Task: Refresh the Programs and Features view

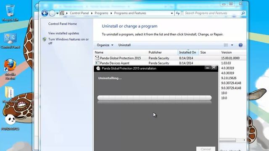Action: (x=178, y=13)
